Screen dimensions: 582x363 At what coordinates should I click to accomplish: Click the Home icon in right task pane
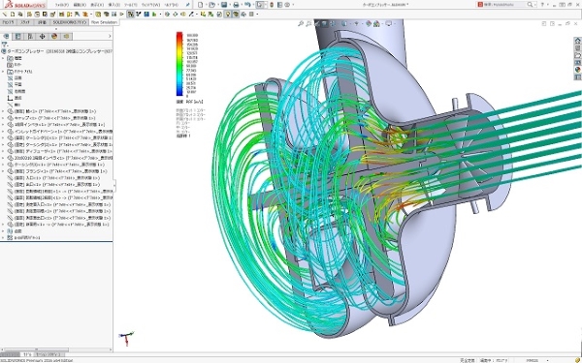tap(577, 41)
